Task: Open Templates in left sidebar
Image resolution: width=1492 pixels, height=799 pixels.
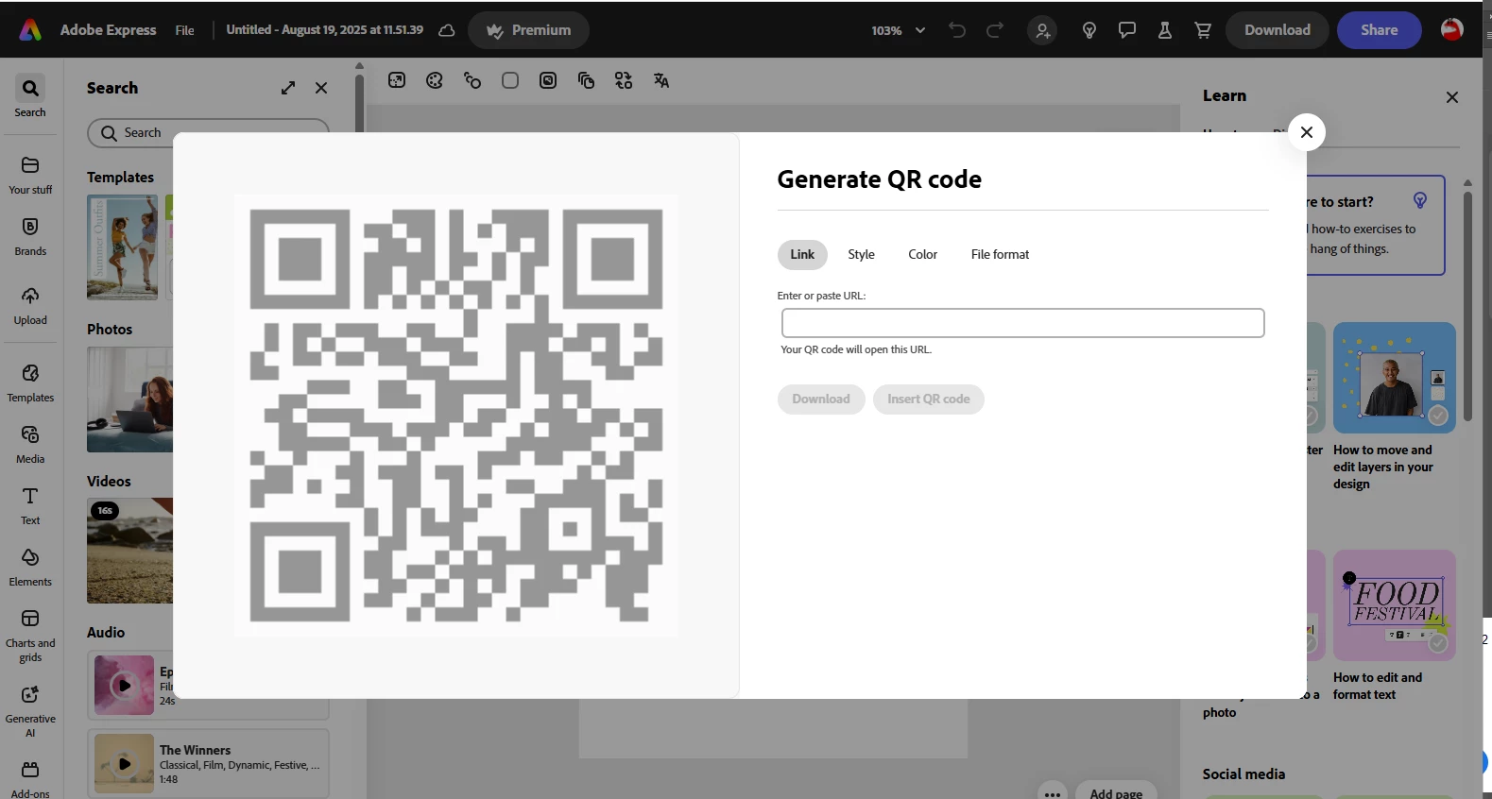Action: (x=30, y=382)
